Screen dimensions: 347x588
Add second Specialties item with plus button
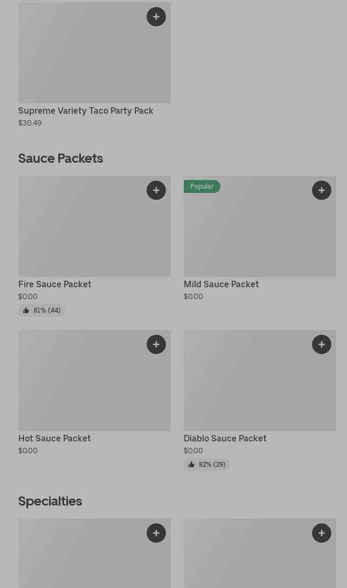tap(322, 533)
